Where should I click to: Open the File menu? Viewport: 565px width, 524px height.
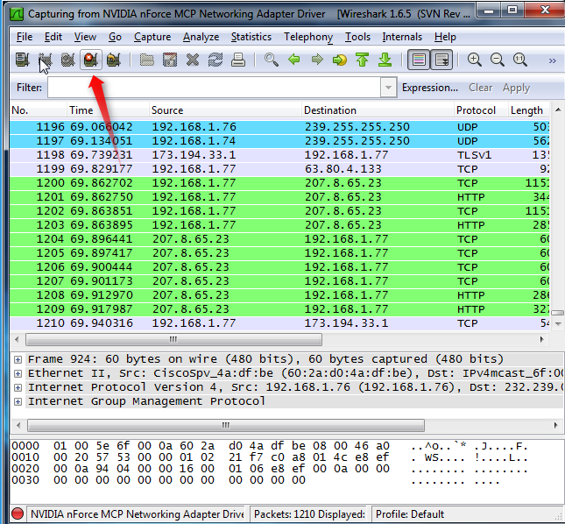pyautogui.click(x=25, y=37)
